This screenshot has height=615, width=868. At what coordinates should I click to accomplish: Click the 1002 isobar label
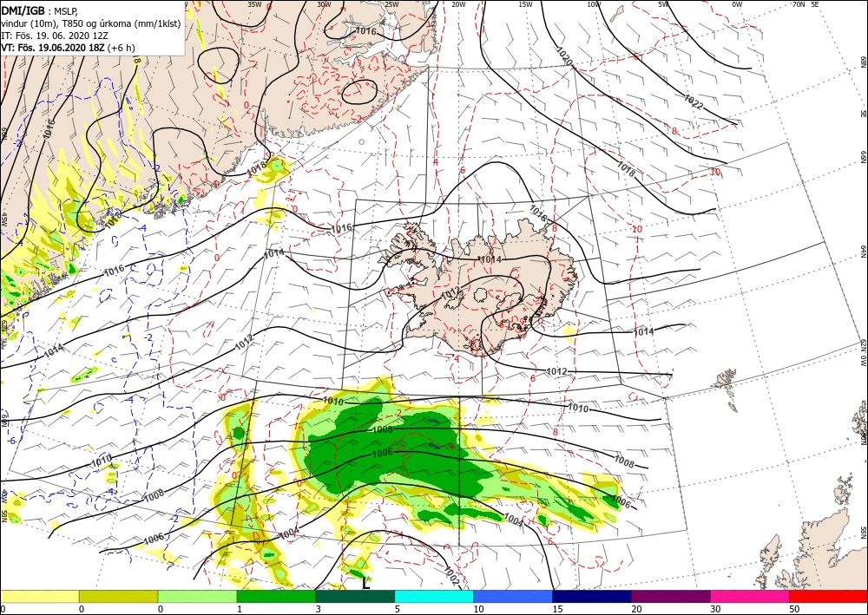pos(451,576)
